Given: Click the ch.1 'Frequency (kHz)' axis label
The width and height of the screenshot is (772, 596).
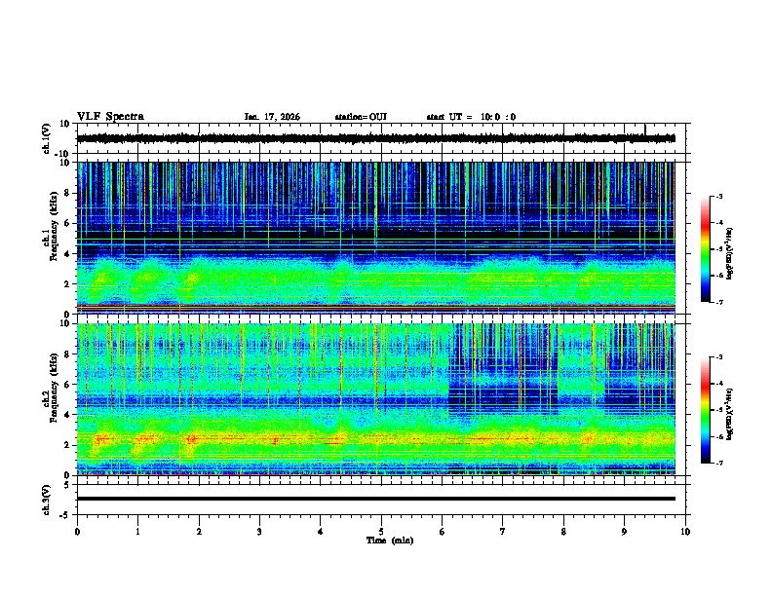Looking at the screenshot, I should point(54,226).
